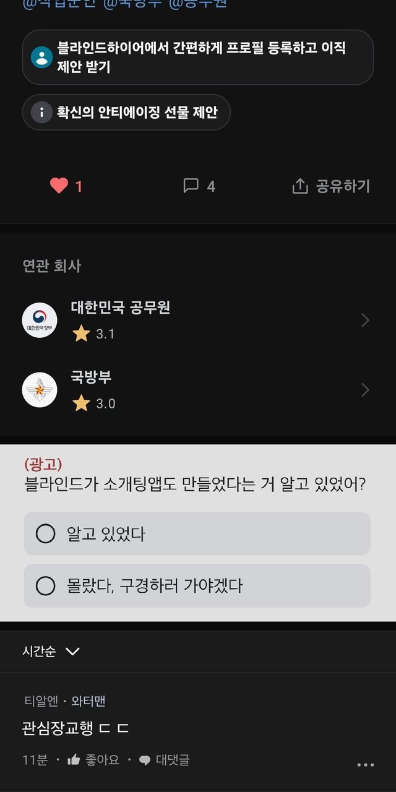Tap the blue profile icon for 블라인드하이어
396x792 pixels.
[x=41, y=58]
